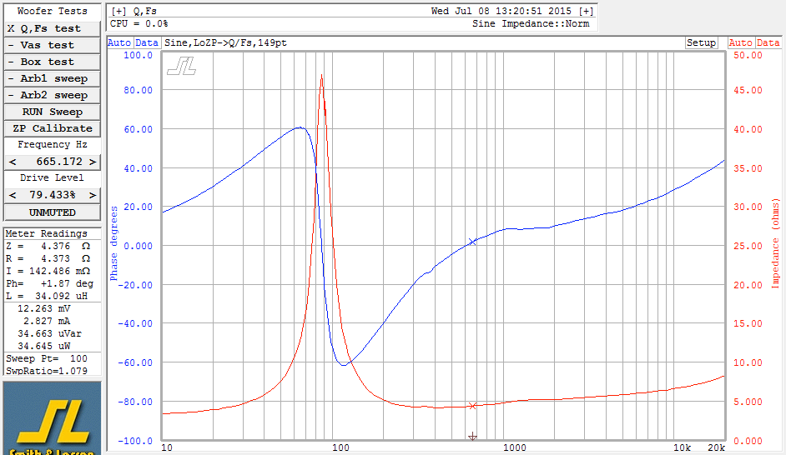Viewport: 786px width, 455px height.
Task: Click the I = 142.486 mΩ reading
Action: [48, 272]
